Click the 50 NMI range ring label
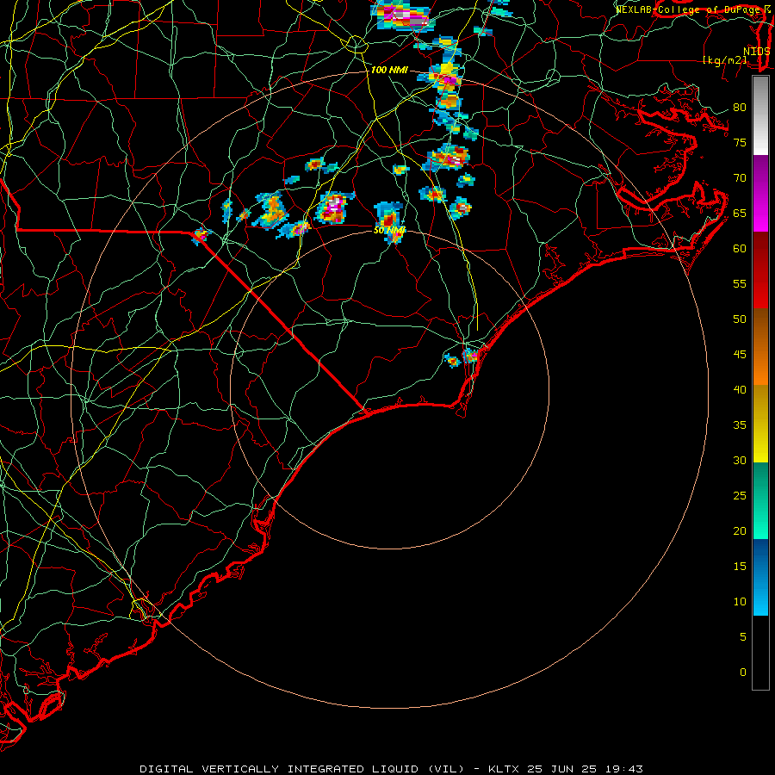 pyautogui.click(x=389, y=230)
